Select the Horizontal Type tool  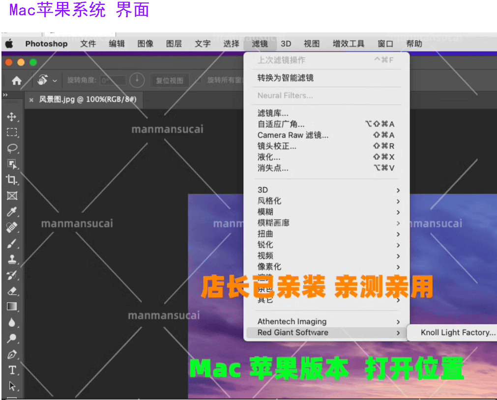pos(12,370)
